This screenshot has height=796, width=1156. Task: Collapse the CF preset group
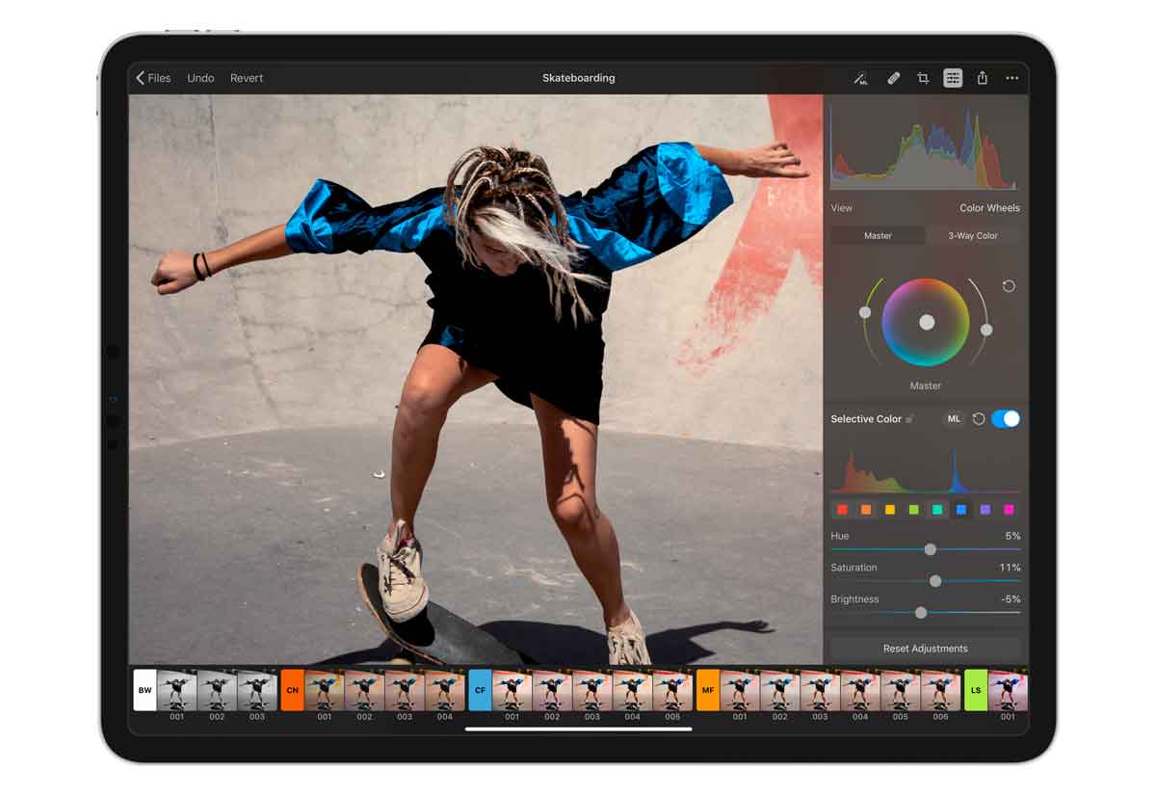point(480,690)
